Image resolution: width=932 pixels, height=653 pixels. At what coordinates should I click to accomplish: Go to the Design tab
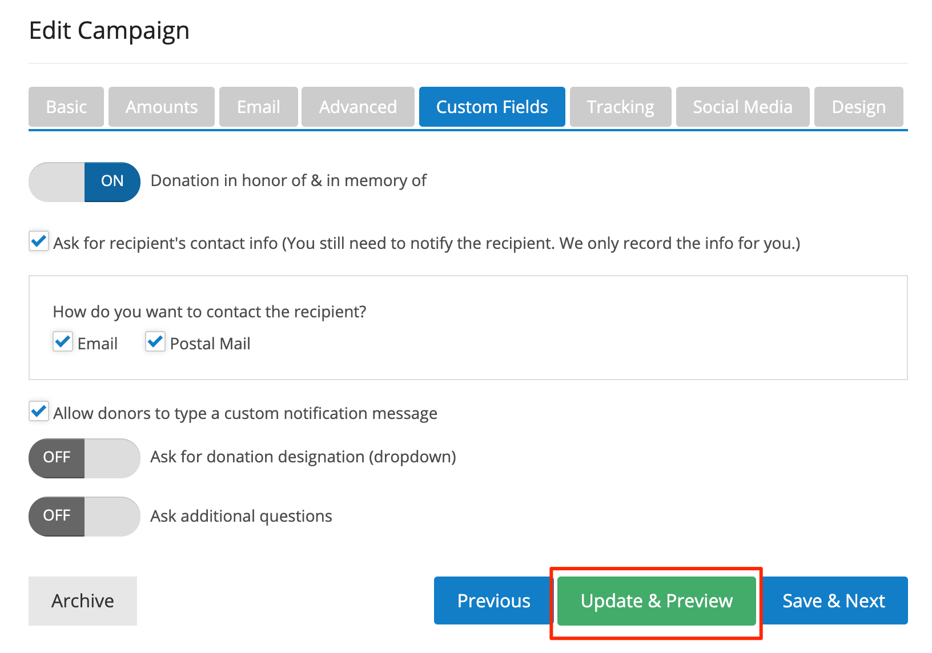pos(858,107)
